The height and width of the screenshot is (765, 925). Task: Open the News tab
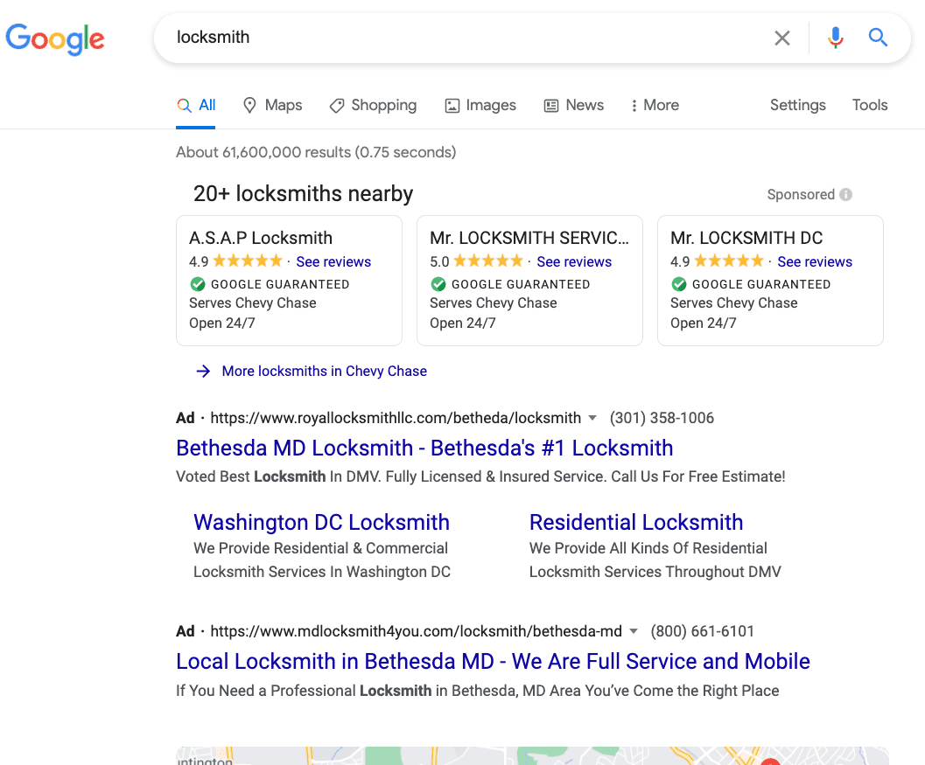(574, 106)
